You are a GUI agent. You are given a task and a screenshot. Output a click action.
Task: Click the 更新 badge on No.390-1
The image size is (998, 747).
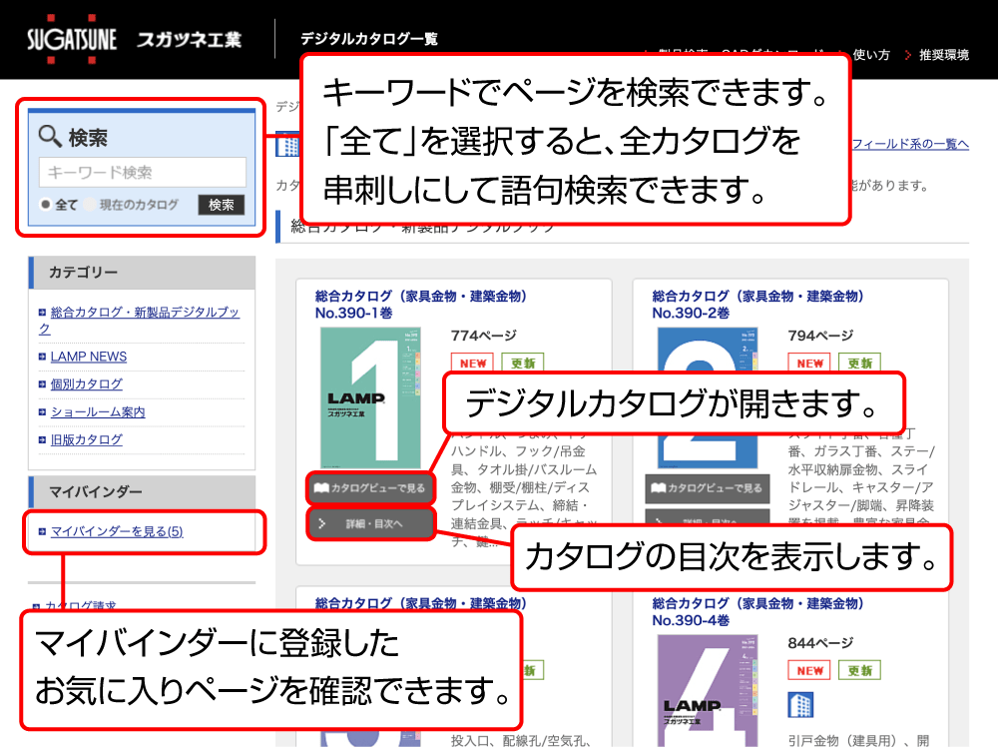pyautogui.click(x=523, y=363)
